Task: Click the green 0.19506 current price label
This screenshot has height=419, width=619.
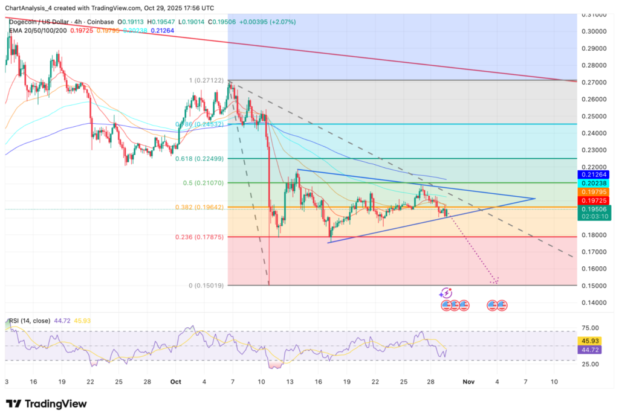Action: pyautogui.click(x=593, y=209)
